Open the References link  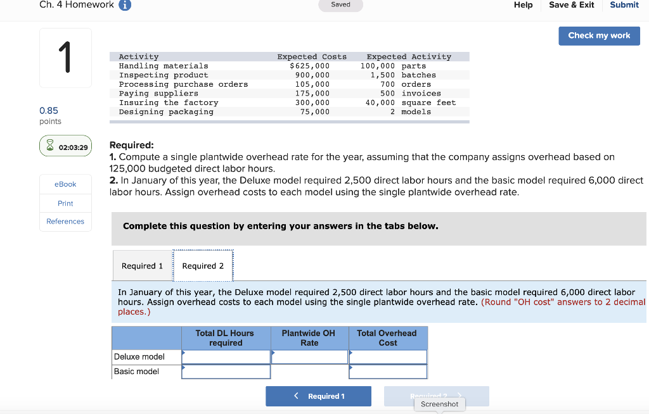click(65, 221)
